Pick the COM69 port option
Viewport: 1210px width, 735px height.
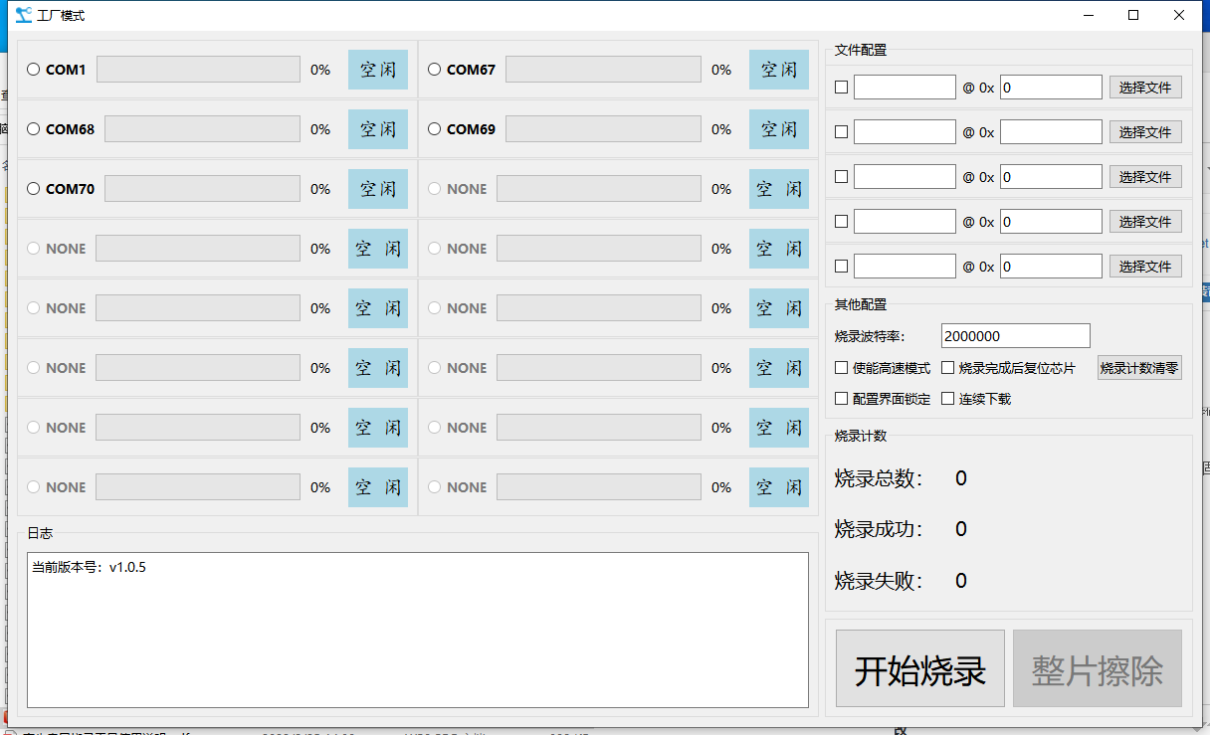coord(435,129)
